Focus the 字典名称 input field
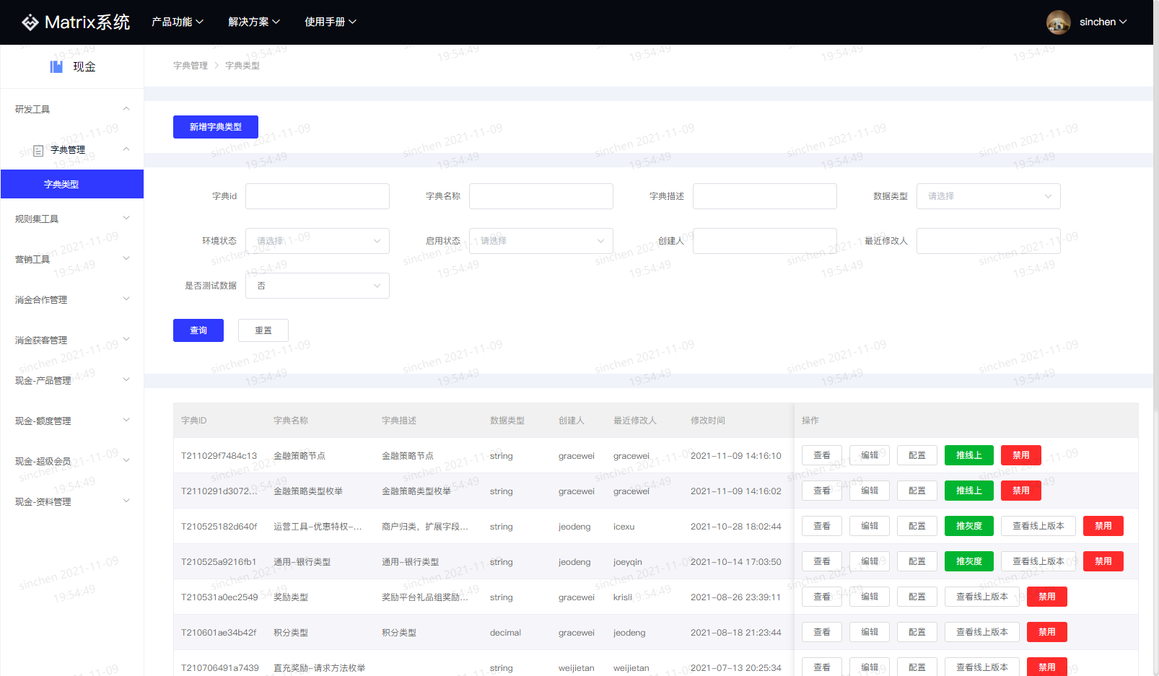This screenshot has width=1159, height=676. point(541,196)
